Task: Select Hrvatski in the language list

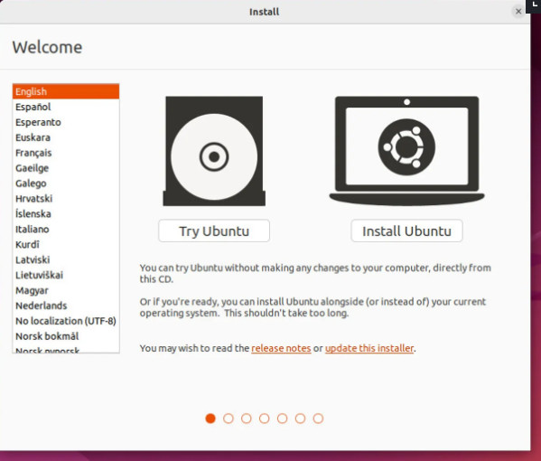Action: [66, 199]
